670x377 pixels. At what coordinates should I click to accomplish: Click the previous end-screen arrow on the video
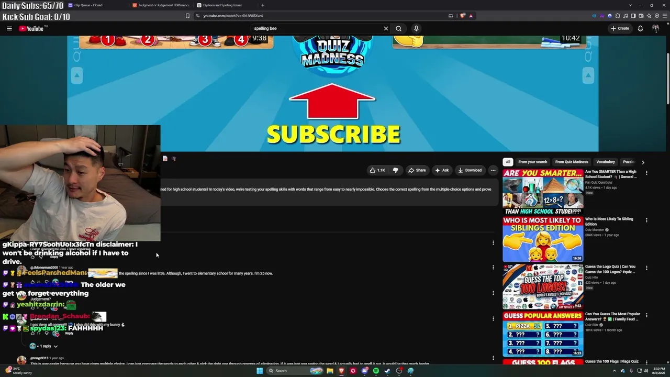tap(76, 75)
